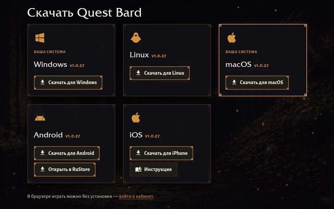Click the Apple logo in iOS card
The height and width of the screenshot is (209, 334).
click(136, 118)
